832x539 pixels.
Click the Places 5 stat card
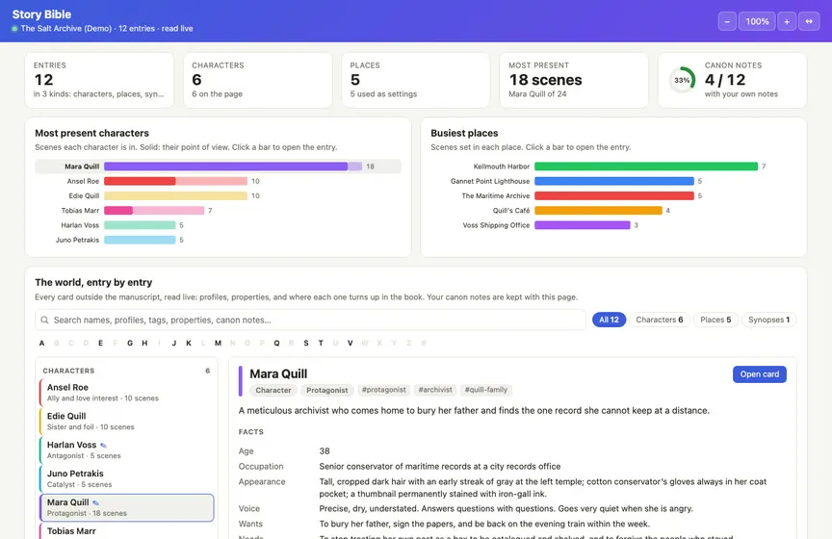point(416,80)
